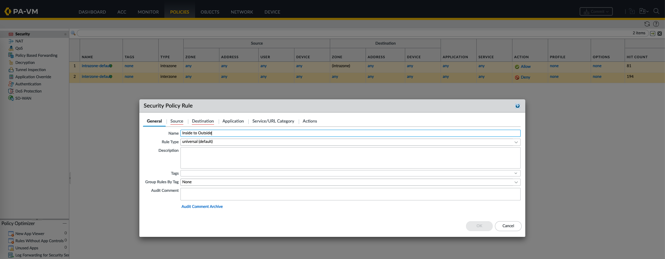Click the dialog help question-mark icon

pos(517,106)
